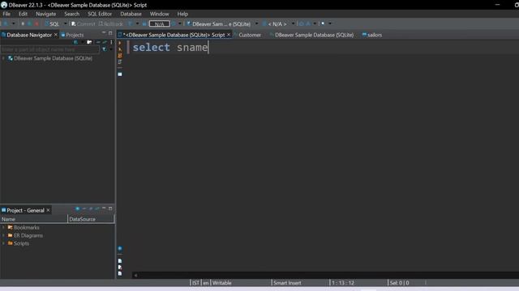Open the dropdown arrow next to SQL button
This screenshot has width=519, height=291.
(x=65, y=23)
